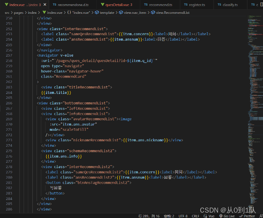Image resolution: width=263 pixels, height=218 pixels.
Task: Click the Go Live broadcast icon
Action: tap(221, 216)
